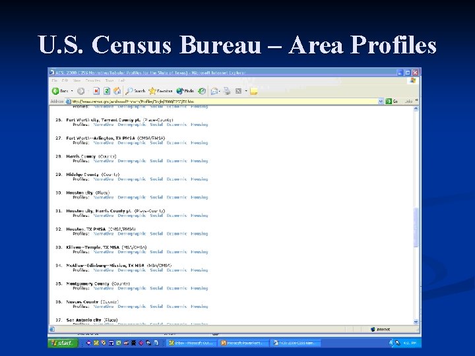Open the History icon
The height and width of the screenshot is (356, 475).
point(202,91)
